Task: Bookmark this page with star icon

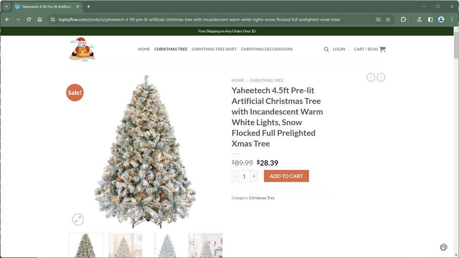Action: [x=388, y=20]
